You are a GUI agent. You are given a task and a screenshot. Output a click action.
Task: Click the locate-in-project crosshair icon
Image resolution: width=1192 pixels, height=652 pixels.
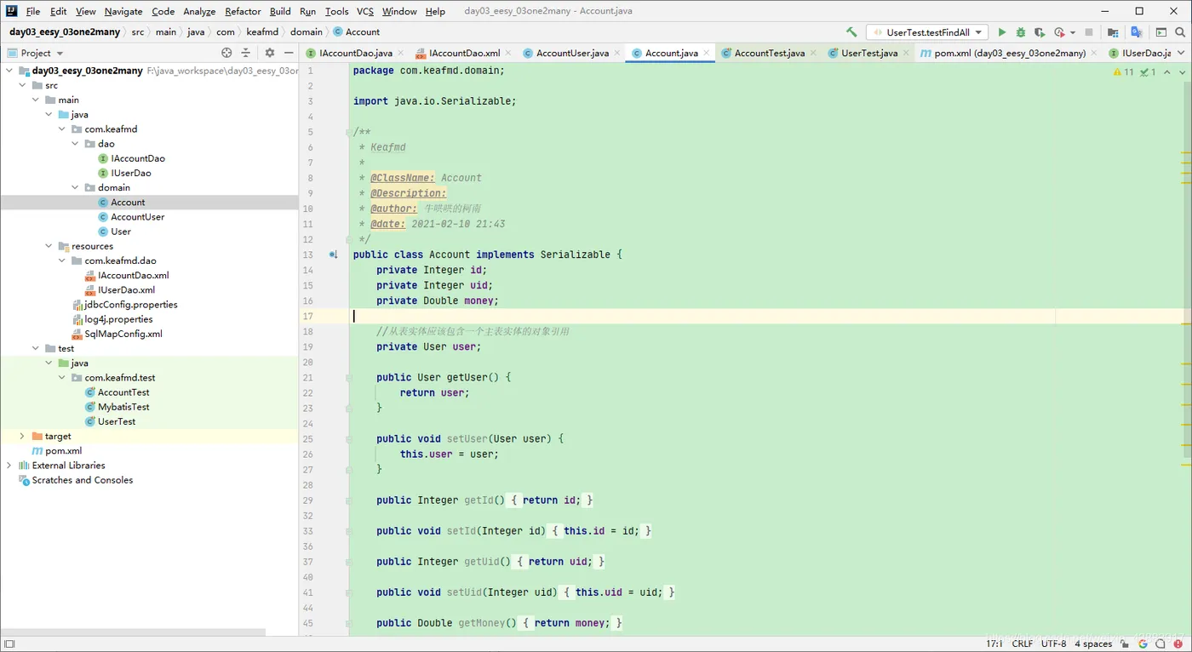[x=226, y=53]
